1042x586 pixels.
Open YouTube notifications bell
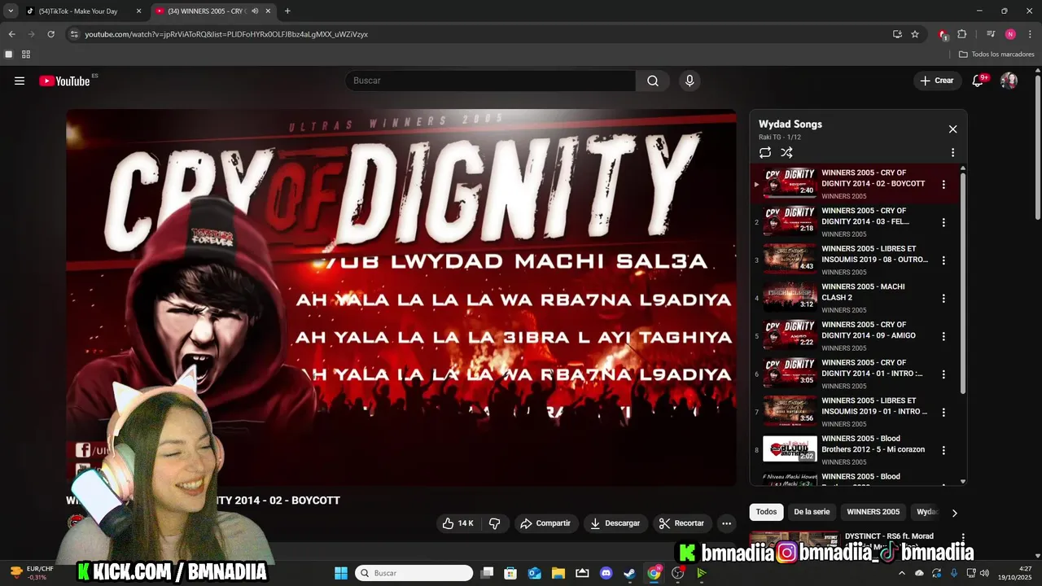pos(979,81)
